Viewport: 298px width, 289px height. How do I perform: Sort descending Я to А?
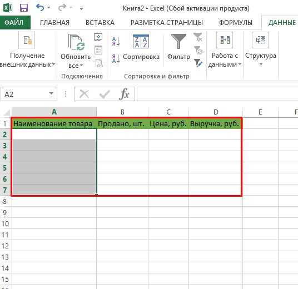[x=116, y=58]
